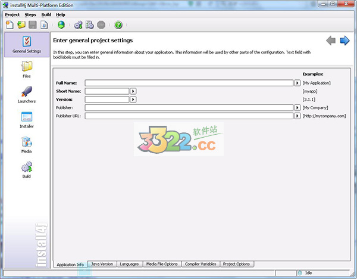Click the green globe toolbar icon
The width and height of the screenshot is (357, 279).
(61, 24)
